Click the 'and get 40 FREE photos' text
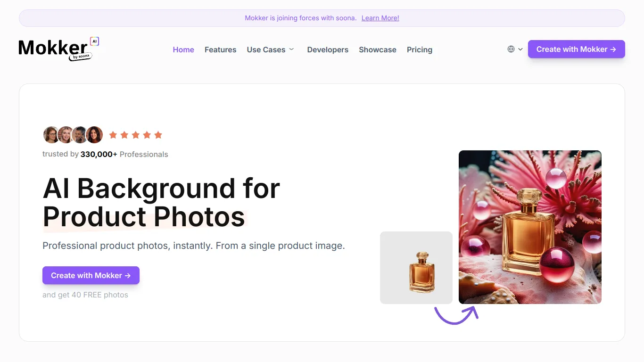Viewport: 644px width, 362px height. (x=85, y=295)
